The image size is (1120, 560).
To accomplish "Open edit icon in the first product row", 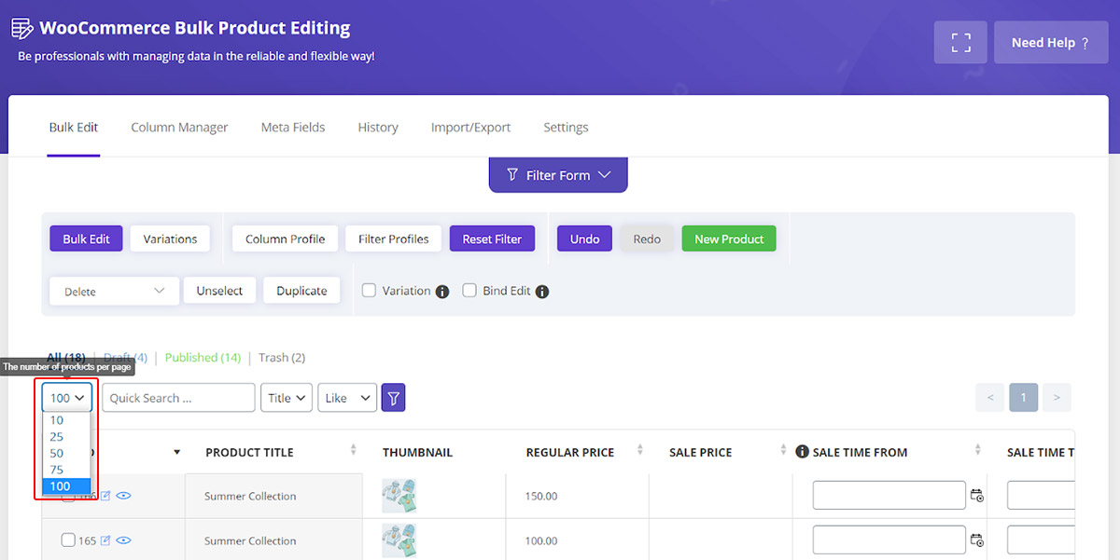I will tap(105, 496).
